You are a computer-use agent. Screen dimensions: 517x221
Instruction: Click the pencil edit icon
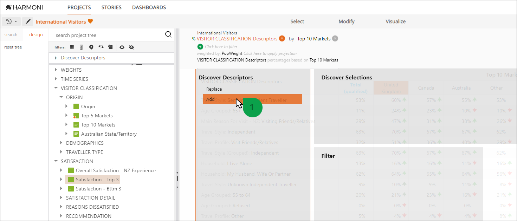coord(28,21)
